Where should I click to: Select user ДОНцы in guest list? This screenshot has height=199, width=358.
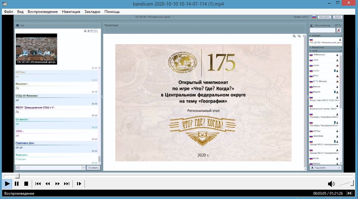[324, 131]
